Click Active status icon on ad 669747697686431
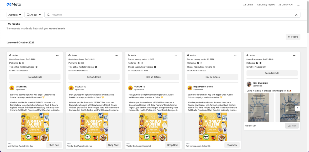Image resolution: width=309 pixels, height=152 pixels. point(11,55)
